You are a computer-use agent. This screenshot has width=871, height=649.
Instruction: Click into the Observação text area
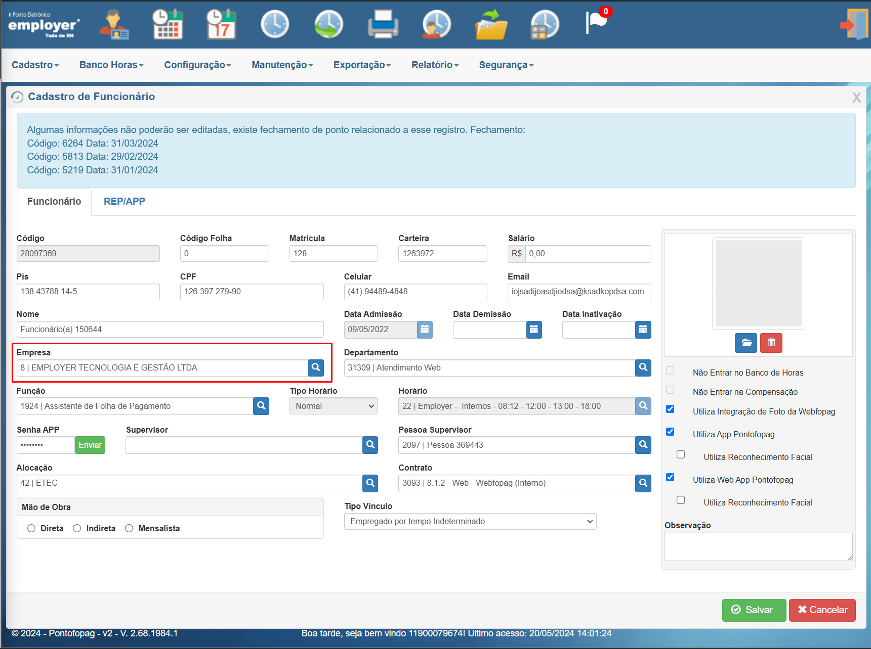click(x=758, y=546)
